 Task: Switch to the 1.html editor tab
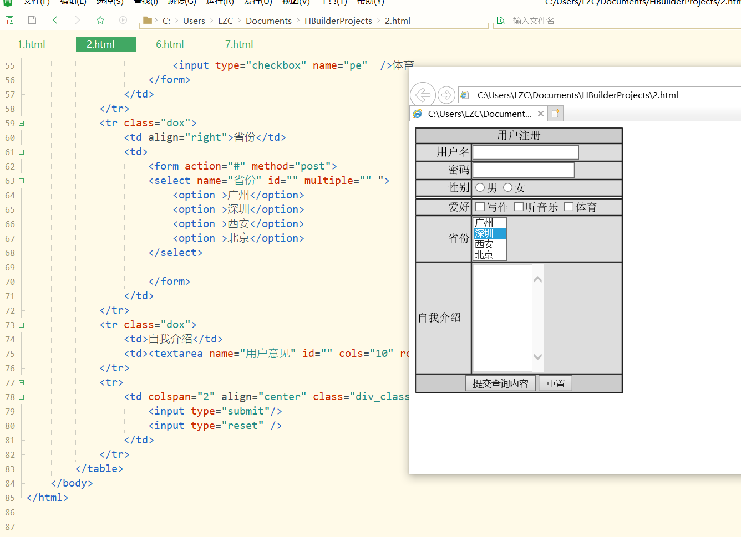click(32, 44)
